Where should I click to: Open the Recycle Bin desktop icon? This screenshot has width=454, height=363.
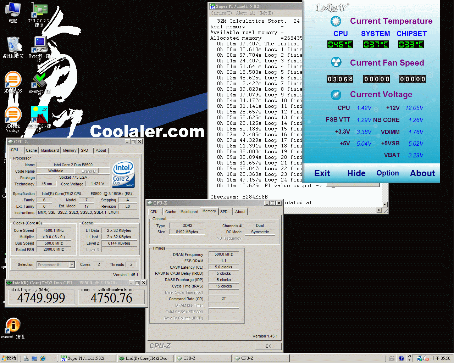pos(13,47)
